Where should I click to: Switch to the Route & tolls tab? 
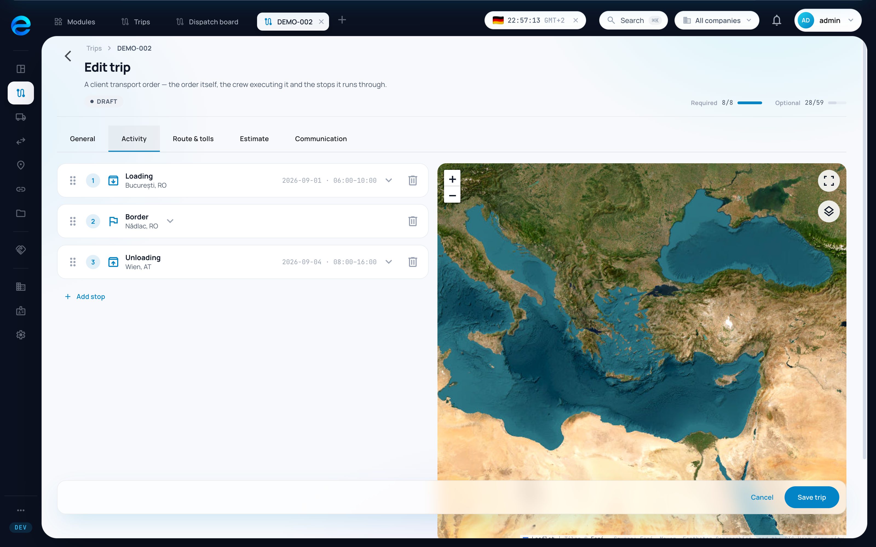point(193,139)
